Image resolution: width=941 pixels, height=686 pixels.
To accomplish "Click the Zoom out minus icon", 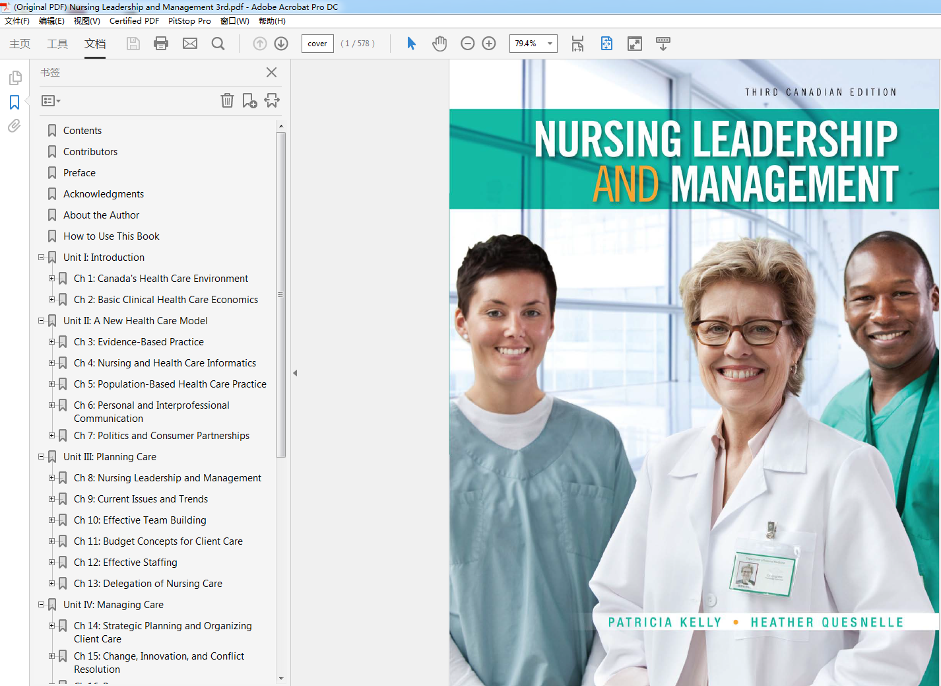I will tap(468, 44).
